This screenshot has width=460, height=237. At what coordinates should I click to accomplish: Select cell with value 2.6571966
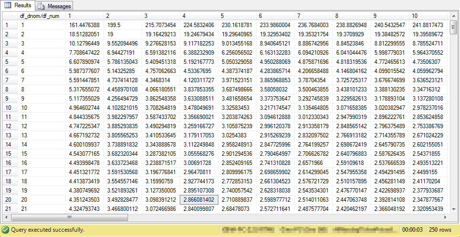(313, 163)
